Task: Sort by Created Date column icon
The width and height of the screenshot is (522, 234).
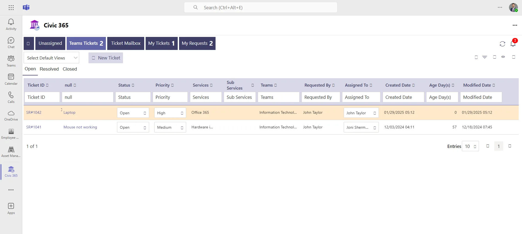Action: (413, 85)
